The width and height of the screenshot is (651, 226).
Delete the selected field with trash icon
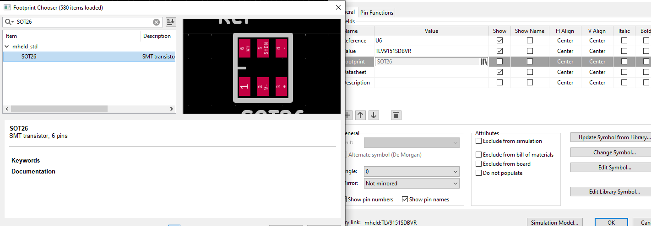tap(396, 115)
